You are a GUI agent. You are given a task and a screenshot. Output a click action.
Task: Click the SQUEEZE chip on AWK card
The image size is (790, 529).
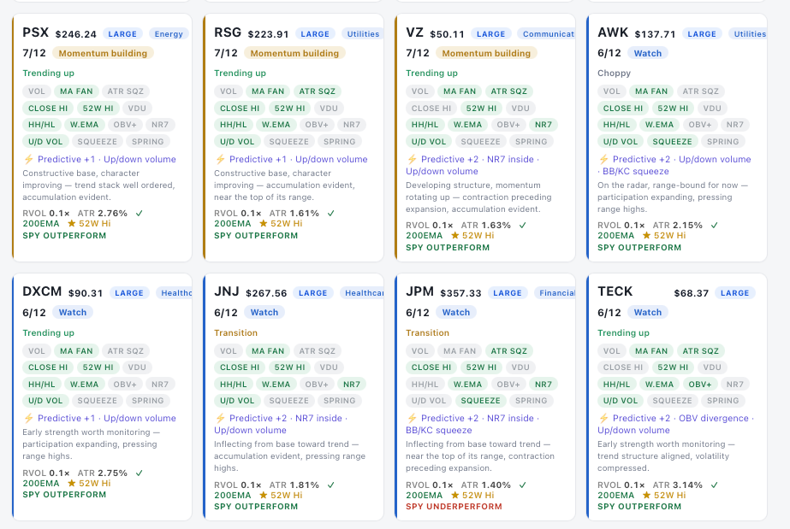pos(672,142)
